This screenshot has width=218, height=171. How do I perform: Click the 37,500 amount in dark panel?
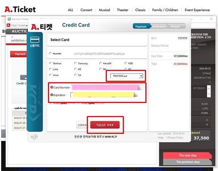click(x=201, y=138)
